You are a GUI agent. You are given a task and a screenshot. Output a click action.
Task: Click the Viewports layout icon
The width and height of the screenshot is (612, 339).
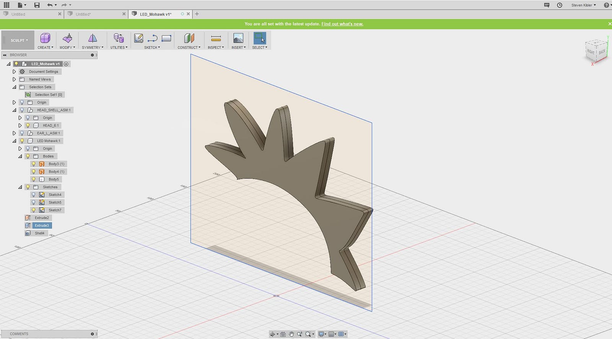coord(341,334)
